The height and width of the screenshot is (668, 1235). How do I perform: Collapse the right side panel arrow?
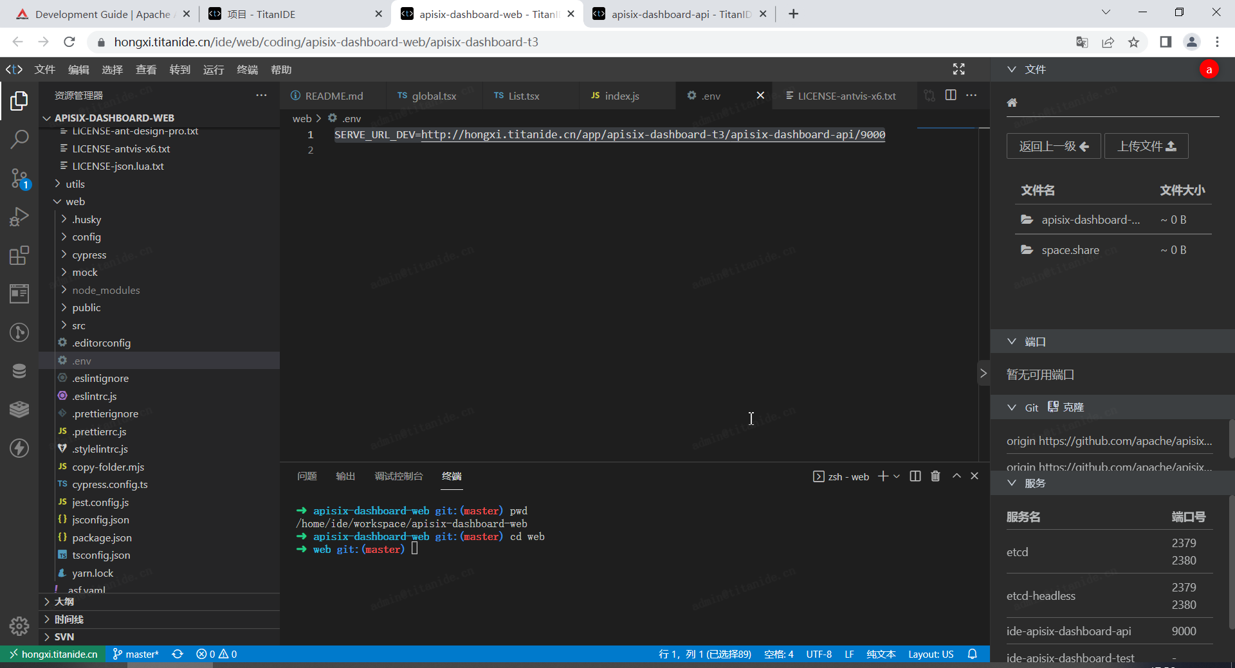tap(983, 374)
